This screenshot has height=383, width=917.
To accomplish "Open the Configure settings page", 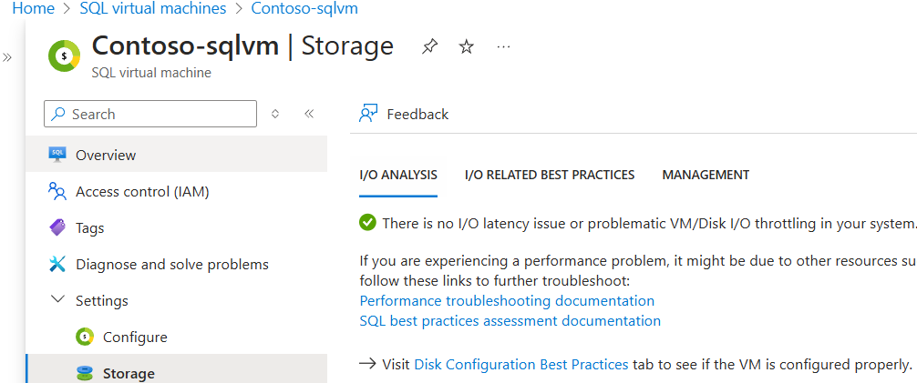I will click(x=135, y=337).
